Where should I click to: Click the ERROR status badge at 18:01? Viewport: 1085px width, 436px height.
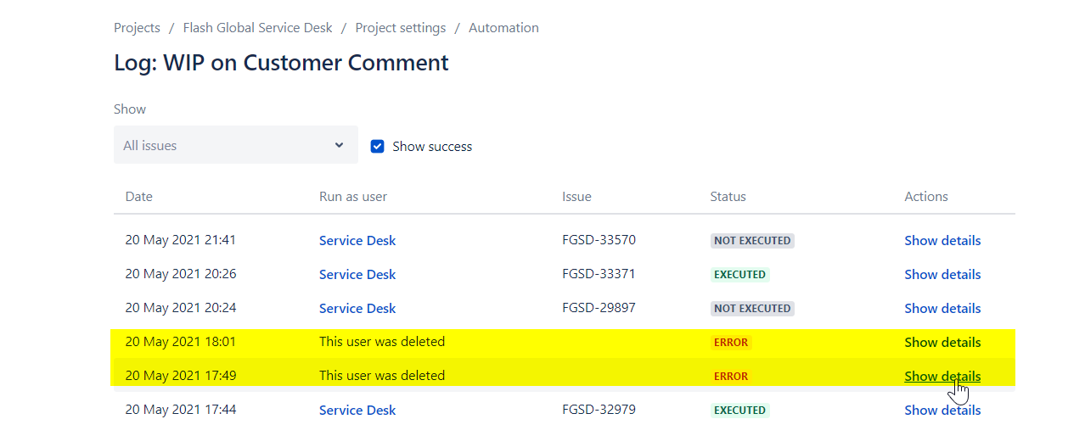coord(731,343)
